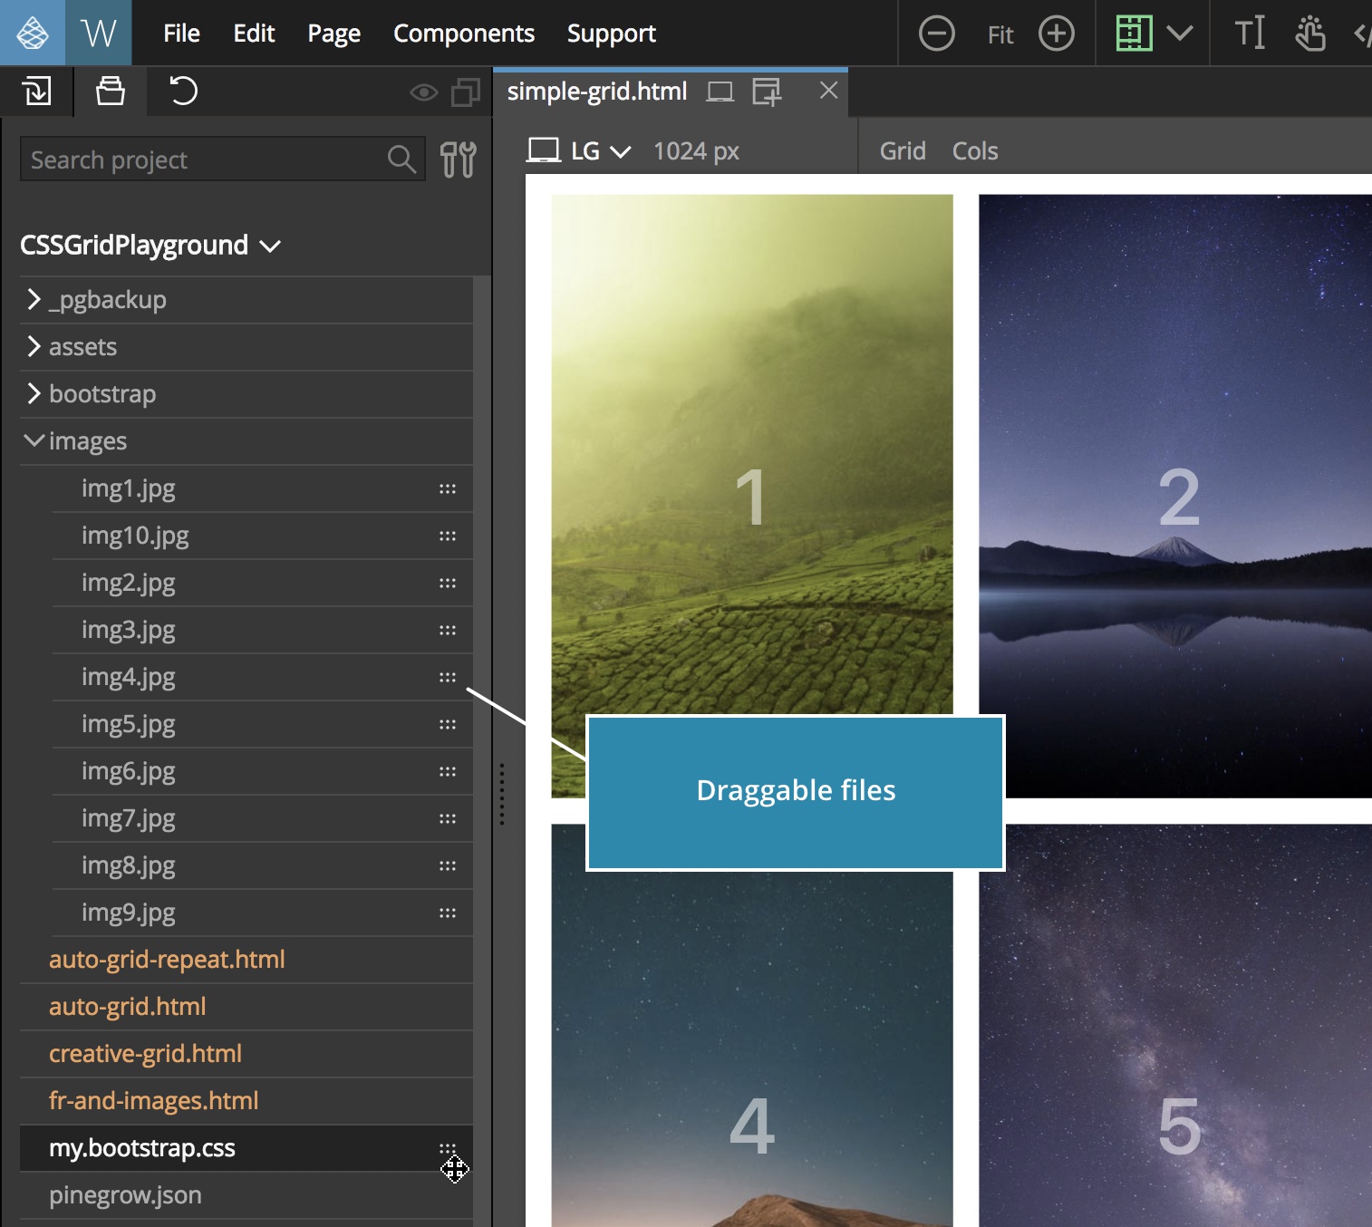Open creative-grid.html file
Viewport: 1372px width, 1227px height.
pos(145,1054)
